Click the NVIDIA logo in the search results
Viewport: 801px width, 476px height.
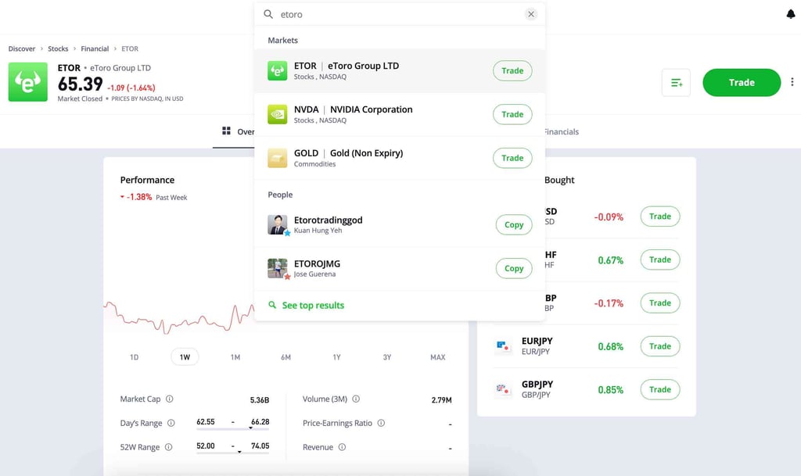tap(277, 114)
